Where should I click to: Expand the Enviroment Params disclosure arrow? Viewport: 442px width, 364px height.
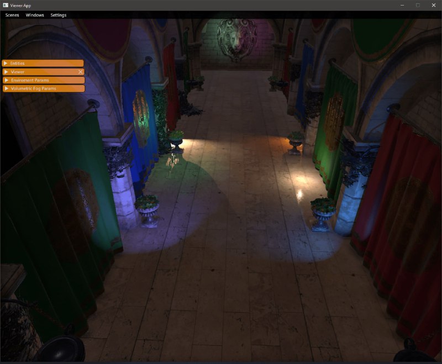point(6,80)
